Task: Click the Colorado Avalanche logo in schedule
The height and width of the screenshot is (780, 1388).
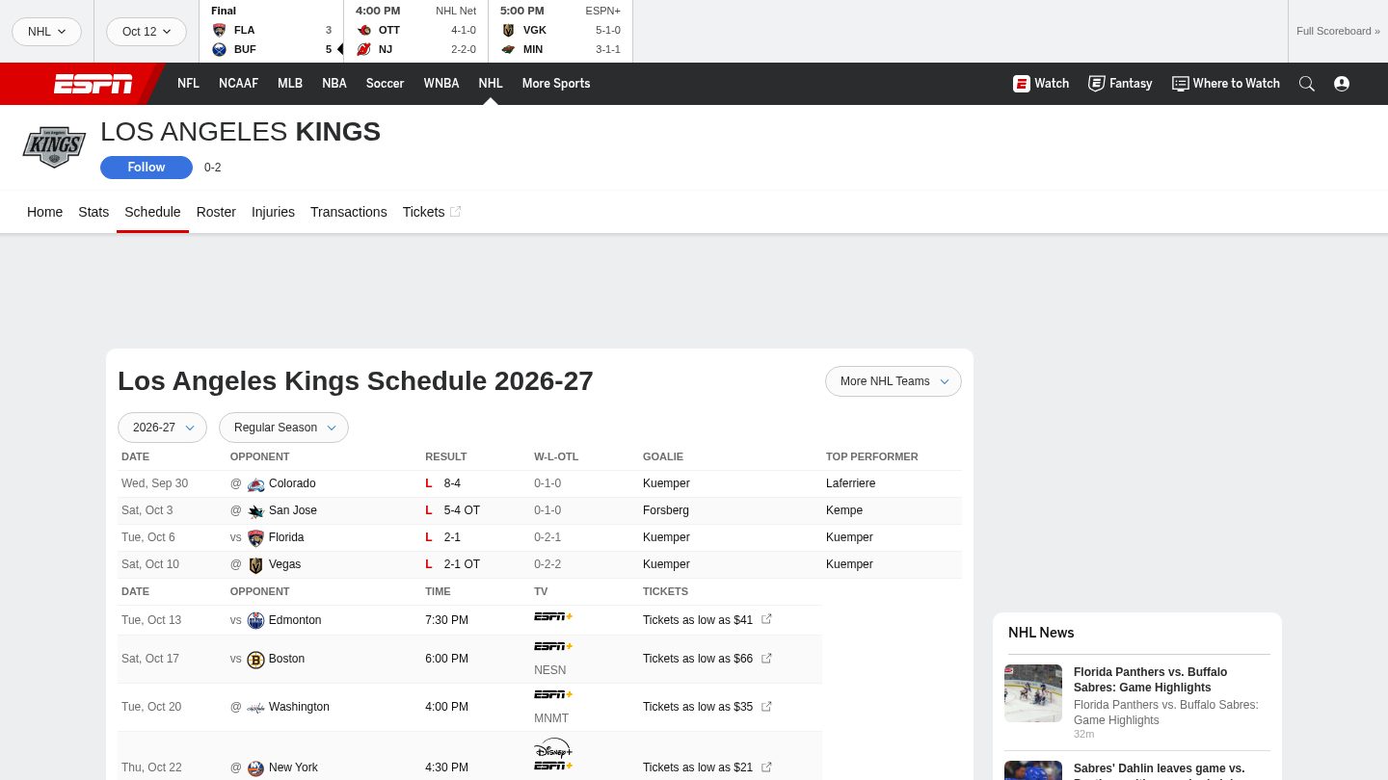Action: pyautogui.click(x=255, y=484)
